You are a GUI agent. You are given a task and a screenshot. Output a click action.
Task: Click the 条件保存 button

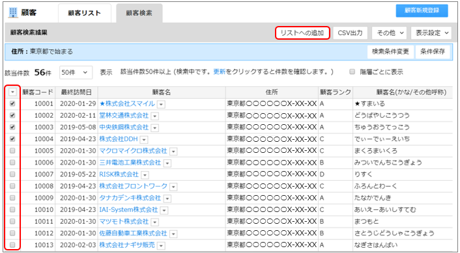coord(433,52)
